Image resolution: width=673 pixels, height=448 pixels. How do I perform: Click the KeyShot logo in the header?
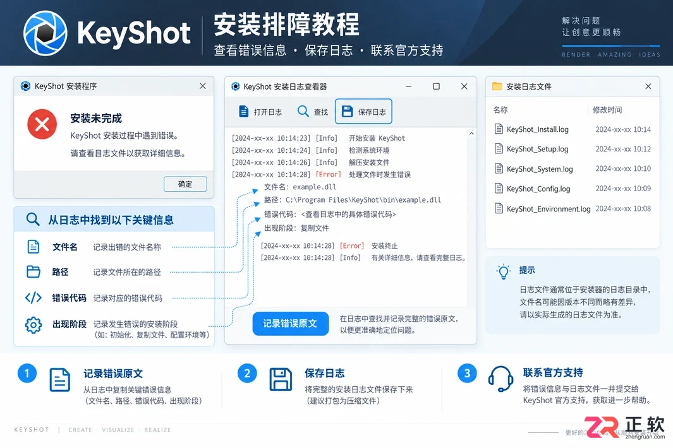coord(45,33)
